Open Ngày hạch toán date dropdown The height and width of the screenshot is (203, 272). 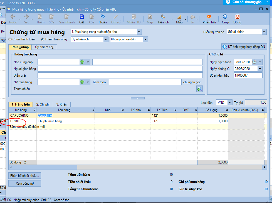[x=260, y=62]
